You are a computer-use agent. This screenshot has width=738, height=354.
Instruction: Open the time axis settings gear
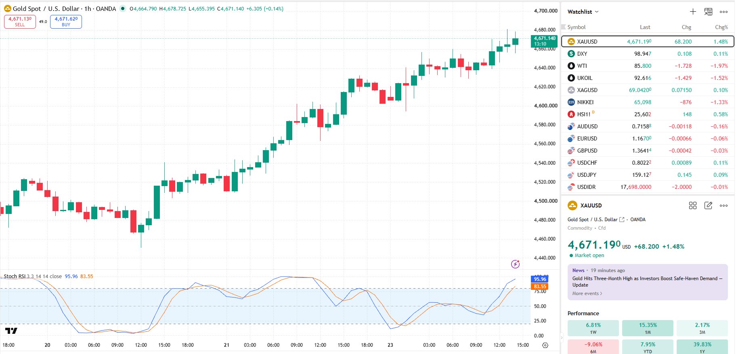coord(545,345)
